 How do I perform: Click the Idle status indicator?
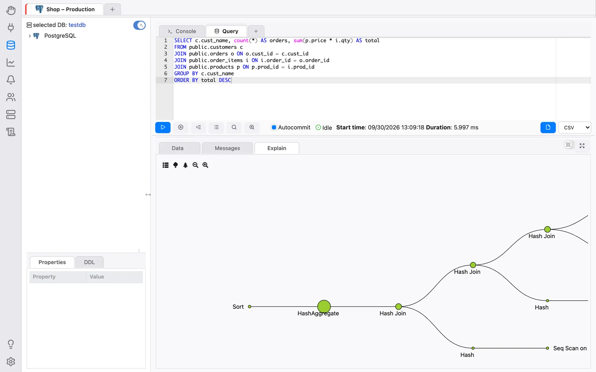(x=323, y=128)
